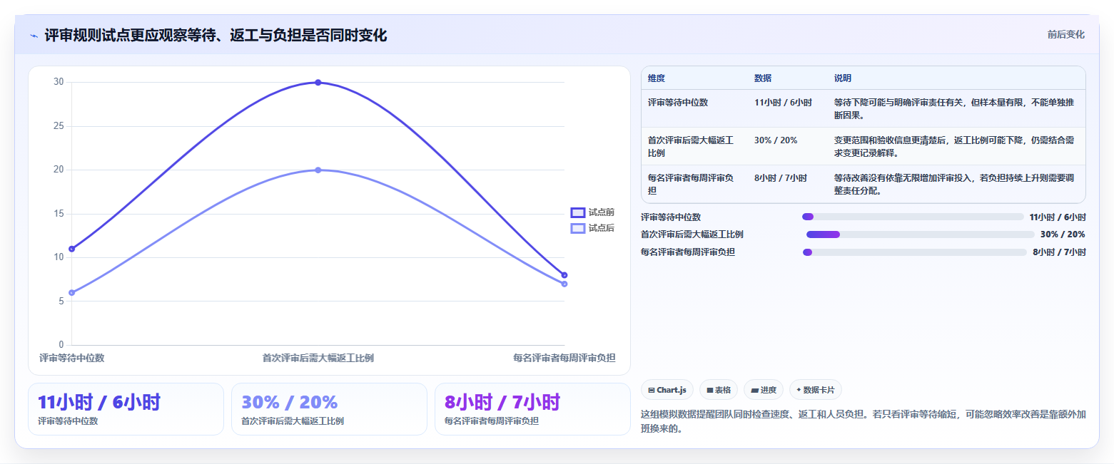Click the 试点后 legend color box
This screenshot has width=1114, height=464.
[578, 228]
